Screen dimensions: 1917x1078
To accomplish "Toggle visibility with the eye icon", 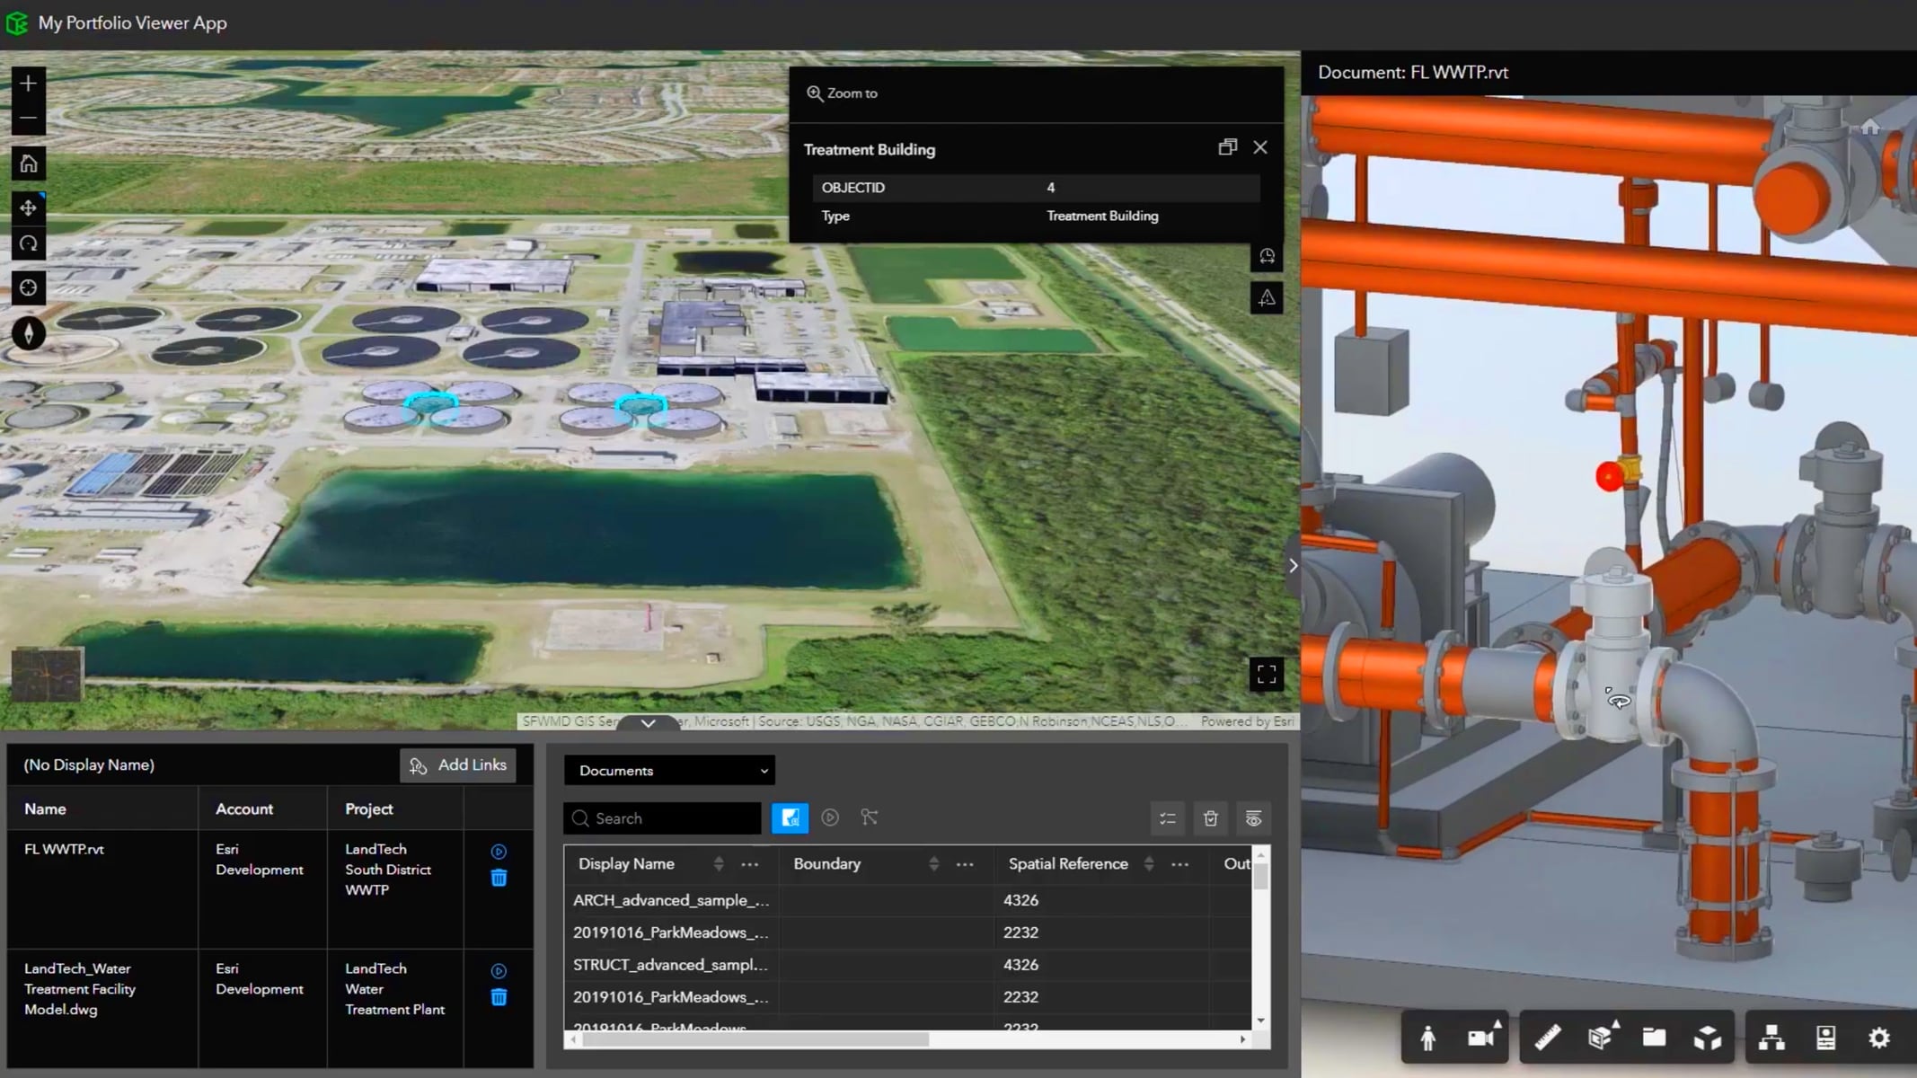I will (x=1253, y=818).
